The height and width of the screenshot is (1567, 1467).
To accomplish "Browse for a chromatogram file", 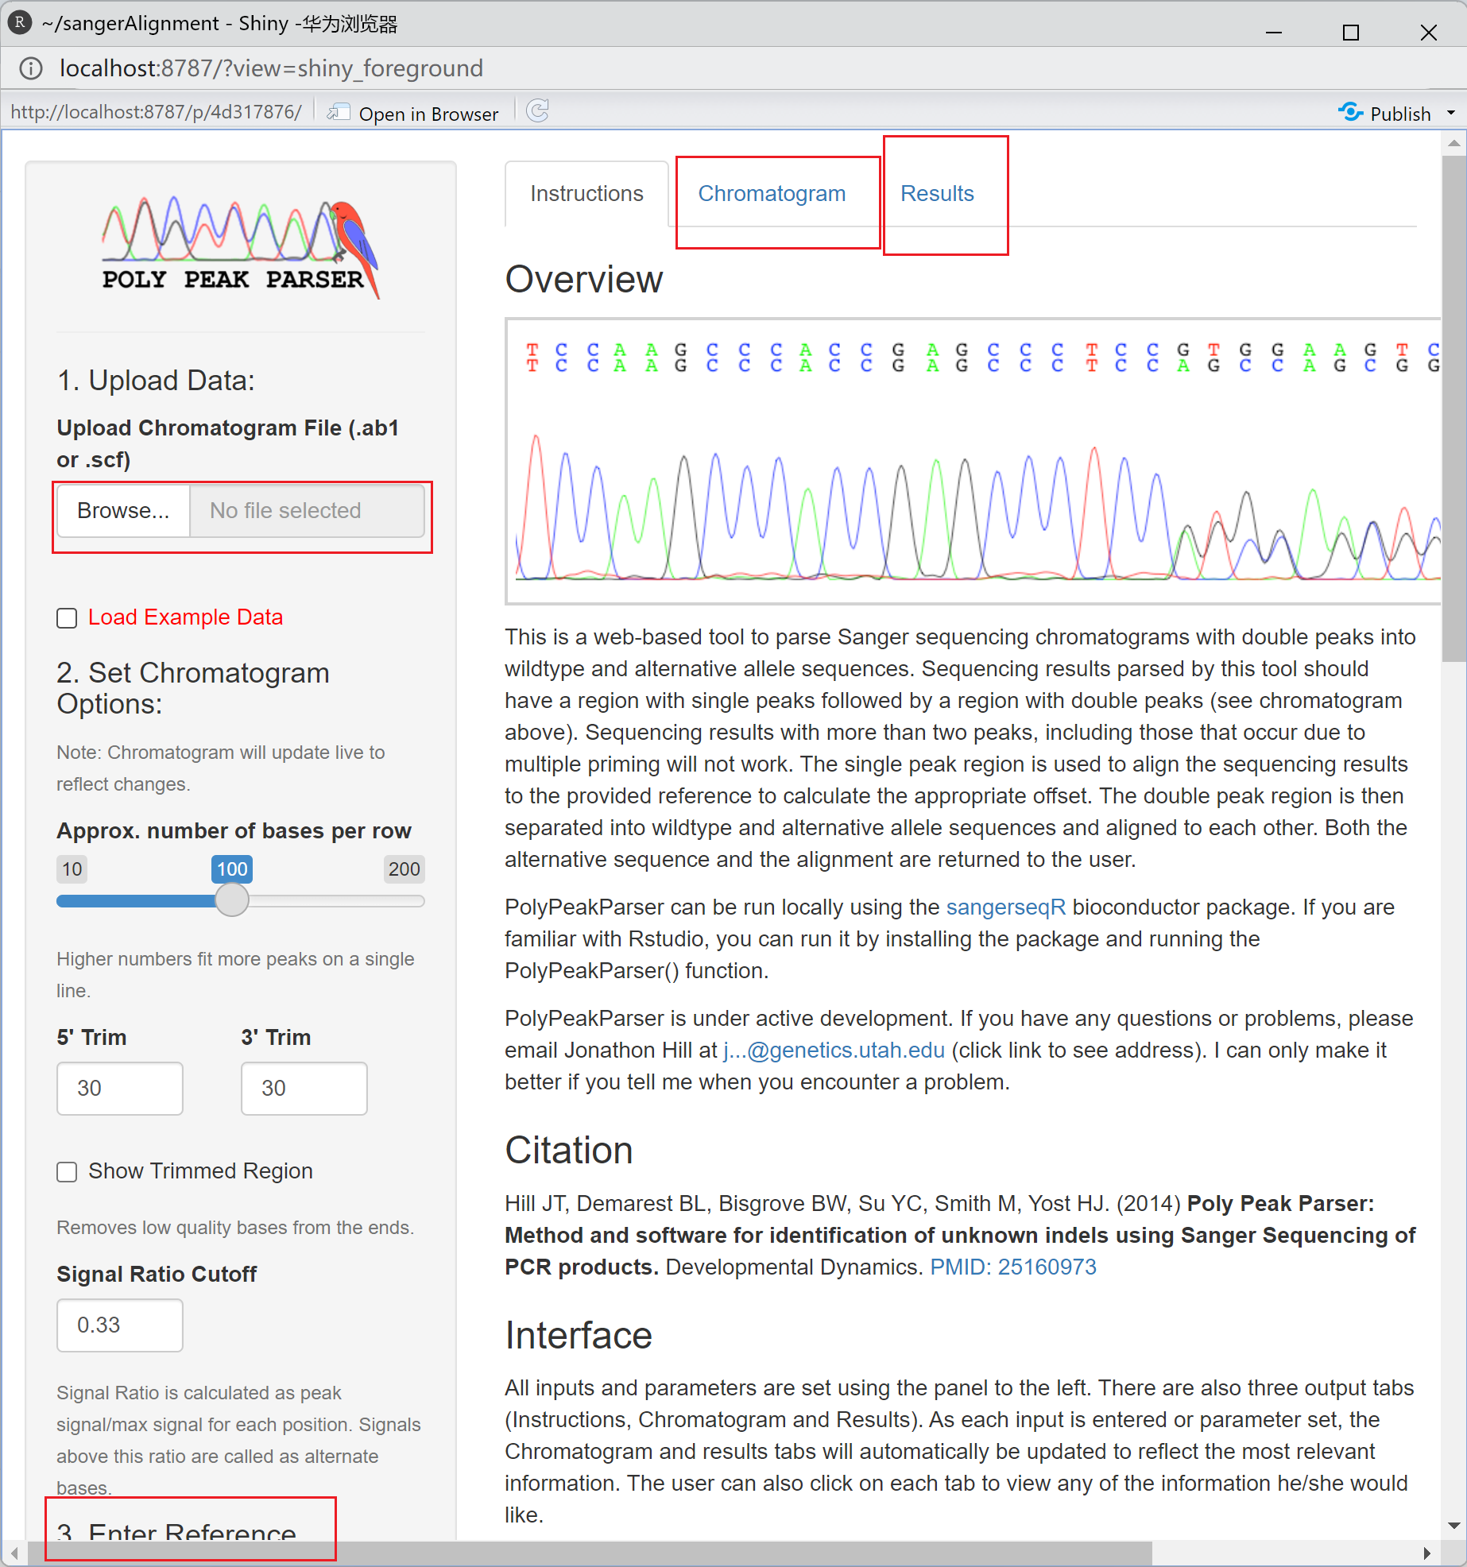I will [x=122, y=511].
